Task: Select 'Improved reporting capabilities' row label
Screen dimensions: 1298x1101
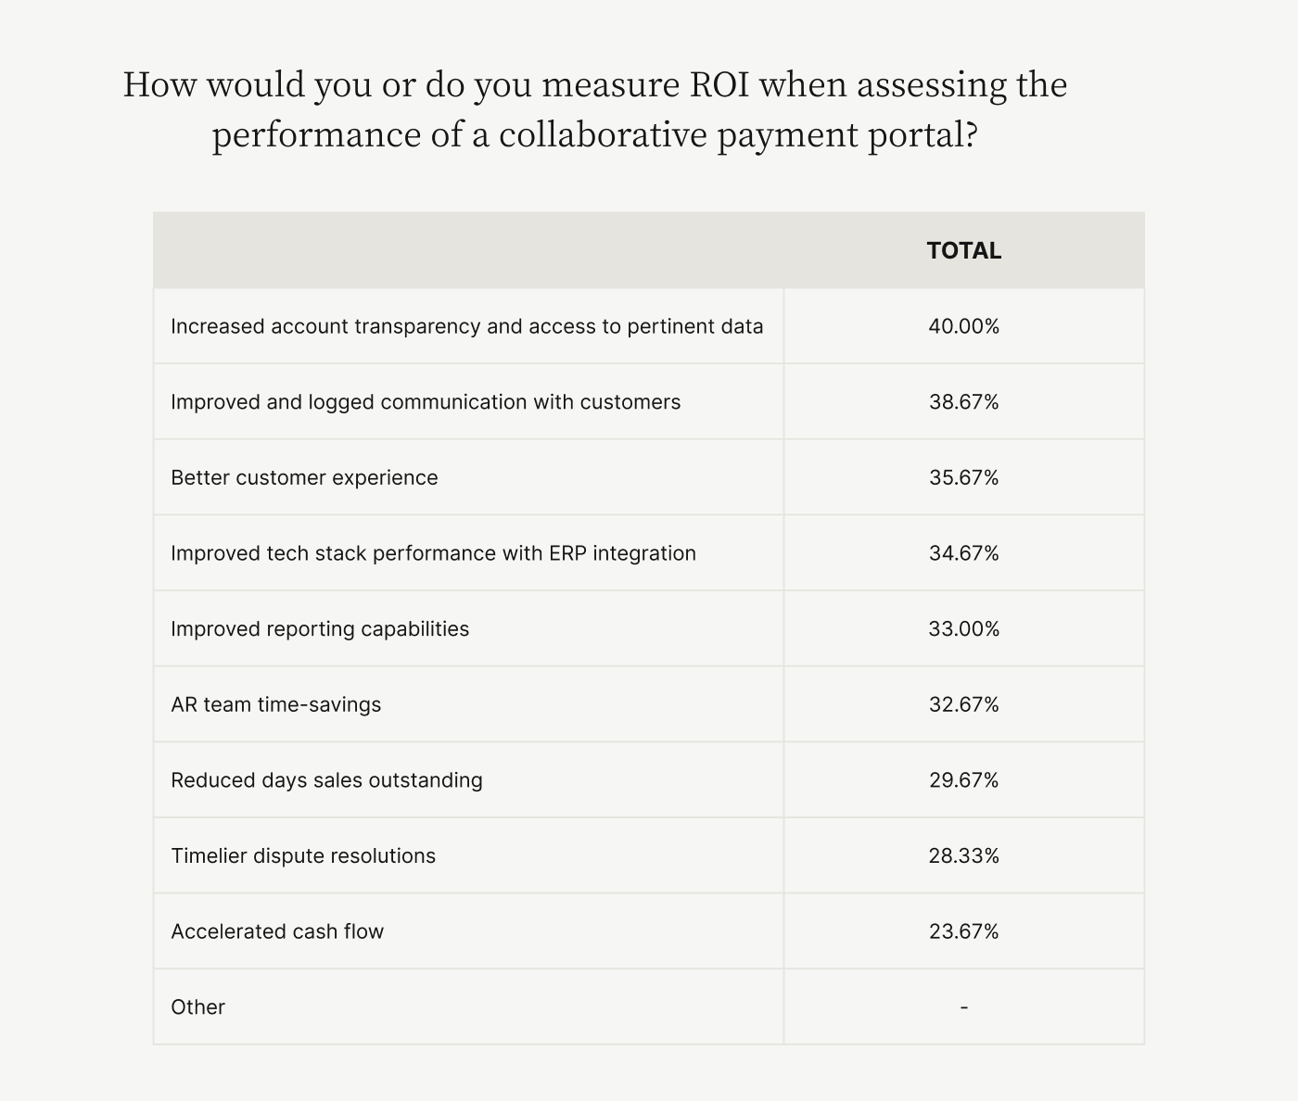Action: point(320,629)
